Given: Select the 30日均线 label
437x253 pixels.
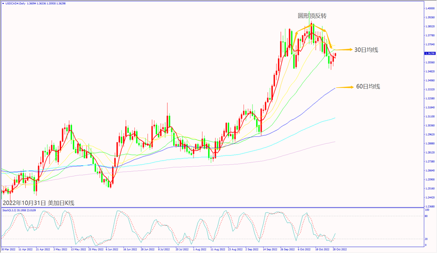Looking at the screenshot, I should pos(366,49).
